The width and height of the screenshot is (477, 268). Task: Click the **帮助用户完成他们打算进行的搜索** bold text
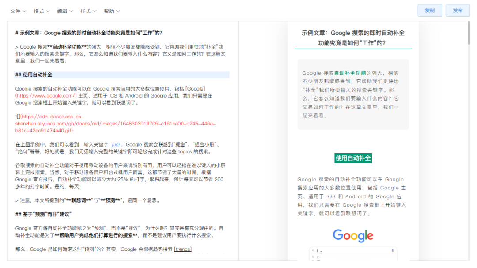[x=96, y=235]
